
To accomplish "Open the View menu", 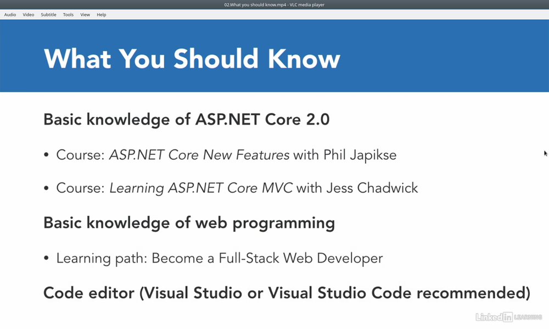I will point(85,15).
